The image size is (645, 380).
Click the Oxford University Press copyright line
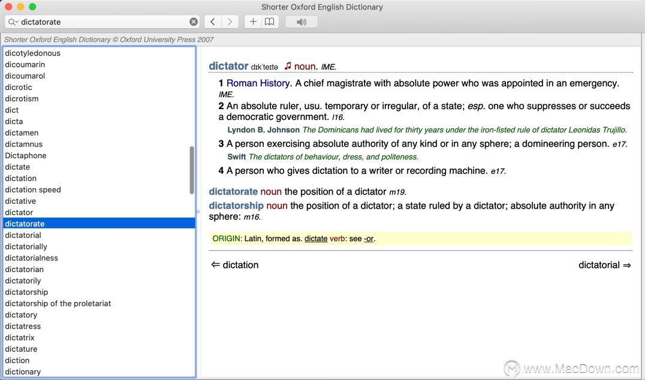(x=109, y=40)
